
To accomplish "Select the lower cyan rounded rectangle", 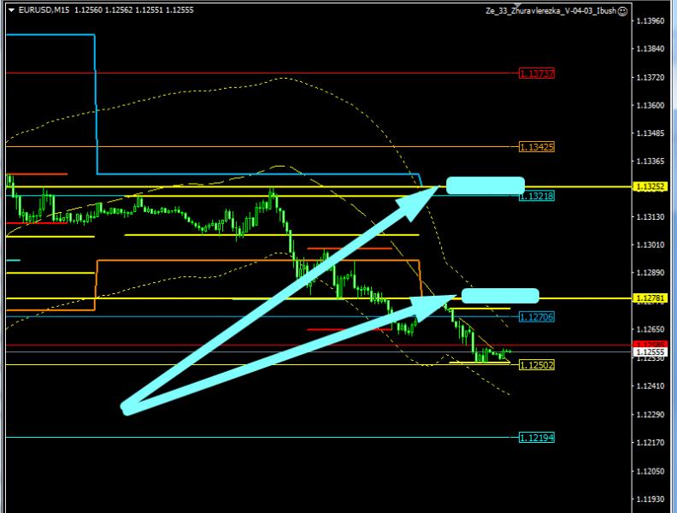I will (500, 296).
